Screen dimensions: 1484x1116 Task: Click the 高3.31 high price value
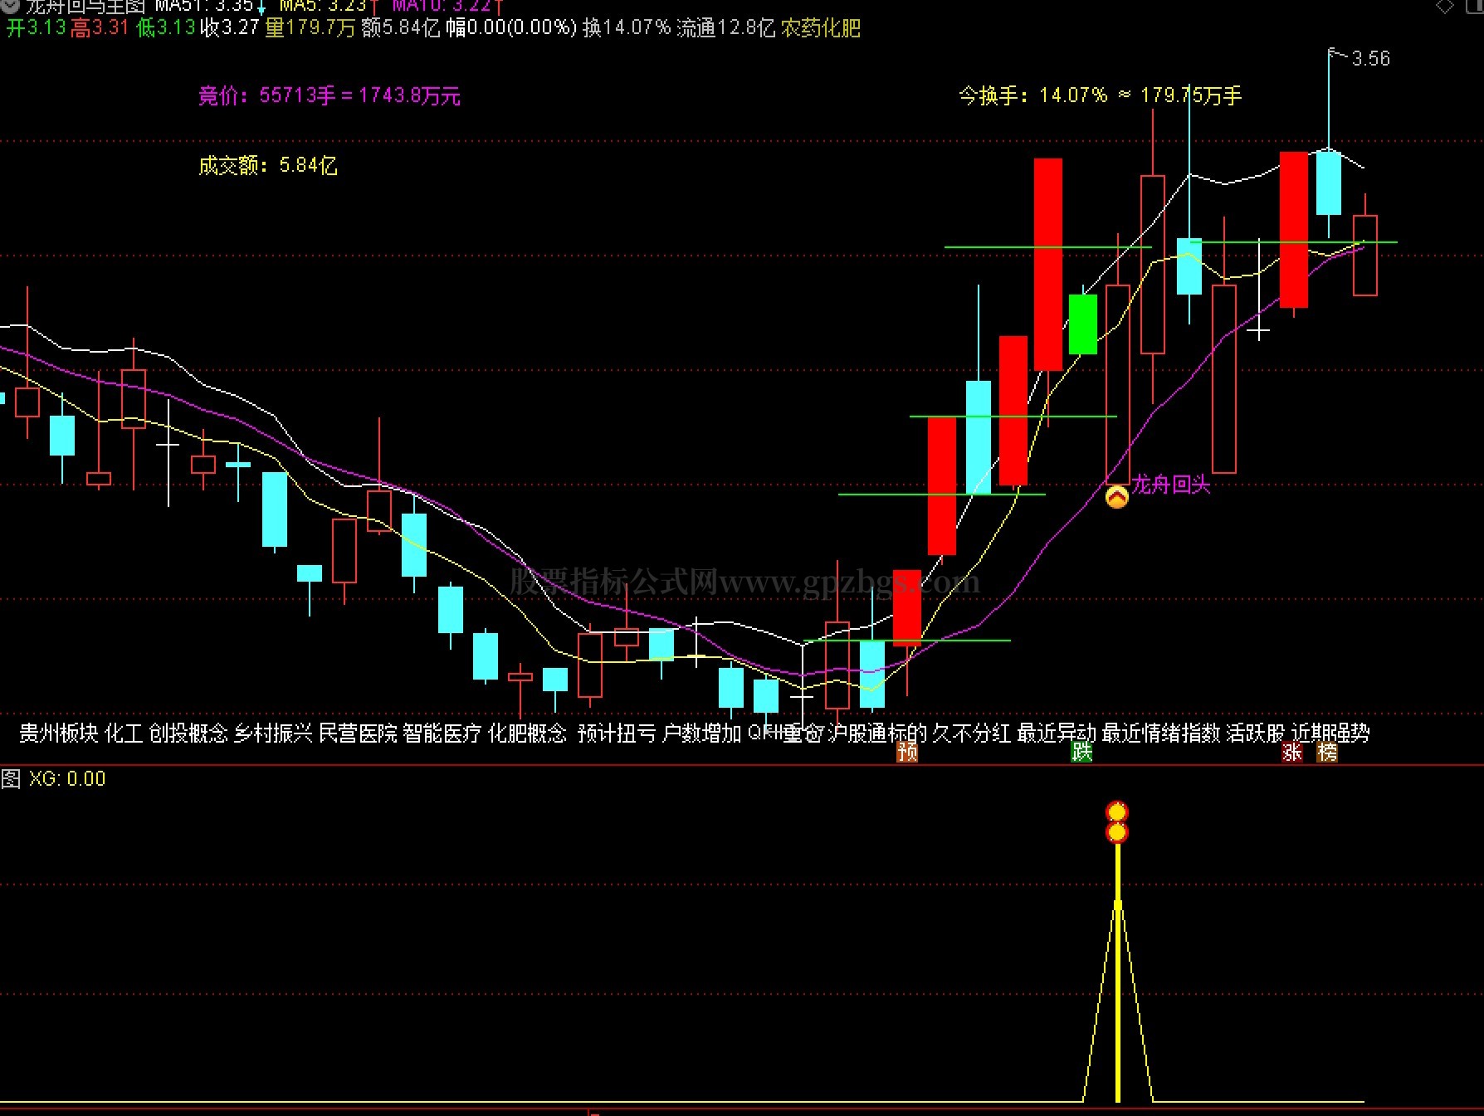click(100, 28)
